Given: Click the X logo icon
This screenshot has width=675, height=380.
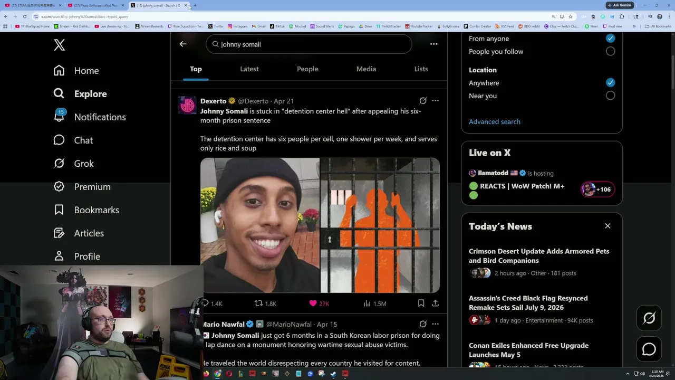Looking at the screenshot, I should point(59,45).
